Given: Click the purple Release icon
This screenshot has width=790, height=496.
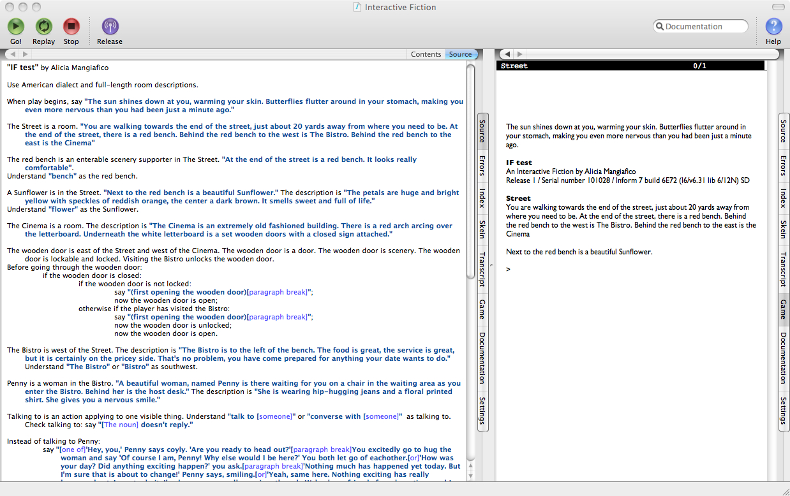Looking at the screenshot, I should point(110,27).
